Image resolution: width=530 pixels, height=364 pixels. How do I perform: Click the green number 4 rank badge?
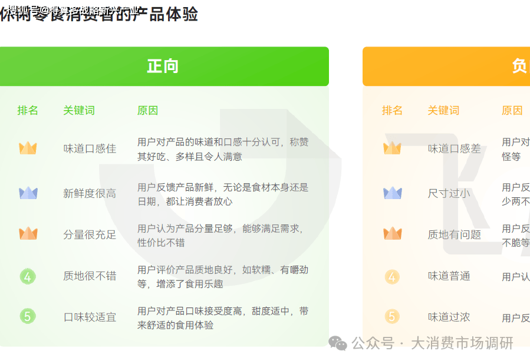click(28, 276)
